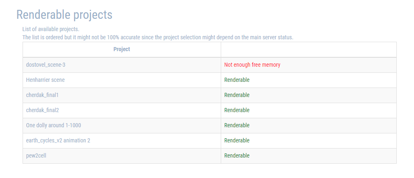Screen dimensions: 414x178
Task: Click the Renderable status for earth_cycles_v2 animation 2
Action: point(237,141)
